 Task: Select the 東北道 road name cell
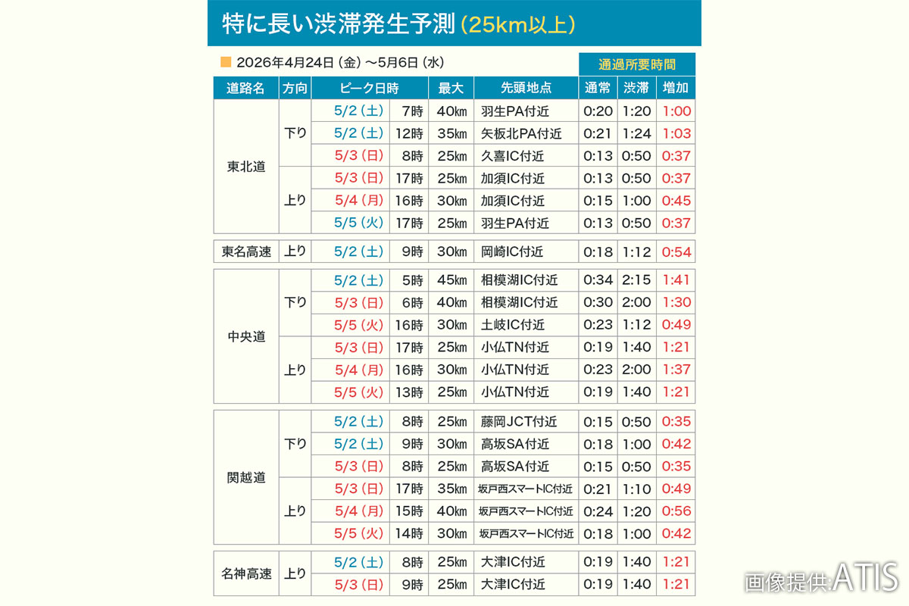(245, 167)
